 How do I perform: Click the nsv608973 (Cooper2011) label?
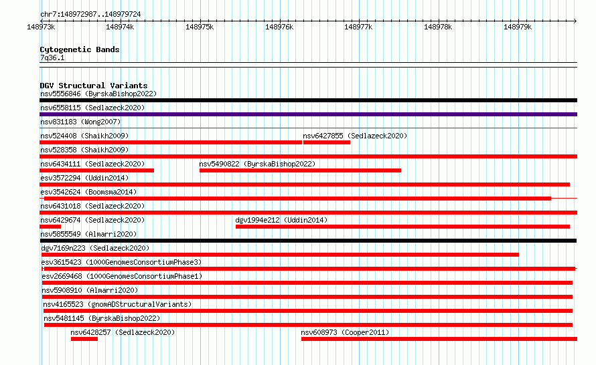(x=345, y=332)
